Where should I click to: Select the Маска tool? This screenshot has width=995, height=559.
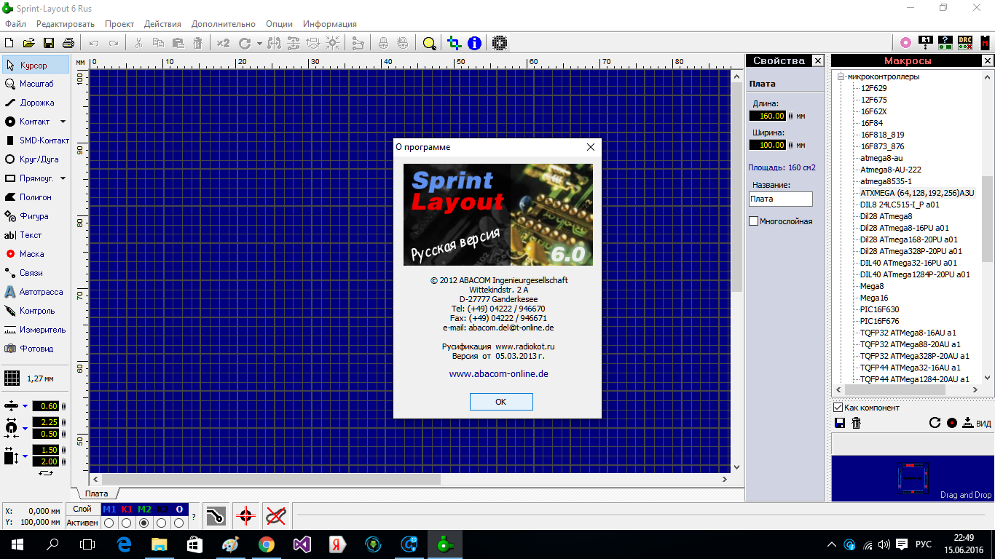click(x=35, y=254)
